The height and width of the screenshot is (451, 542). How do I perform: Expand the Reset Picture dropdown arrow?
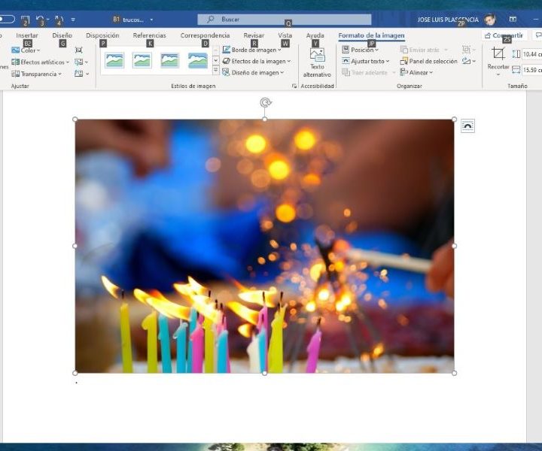point(87,74)
